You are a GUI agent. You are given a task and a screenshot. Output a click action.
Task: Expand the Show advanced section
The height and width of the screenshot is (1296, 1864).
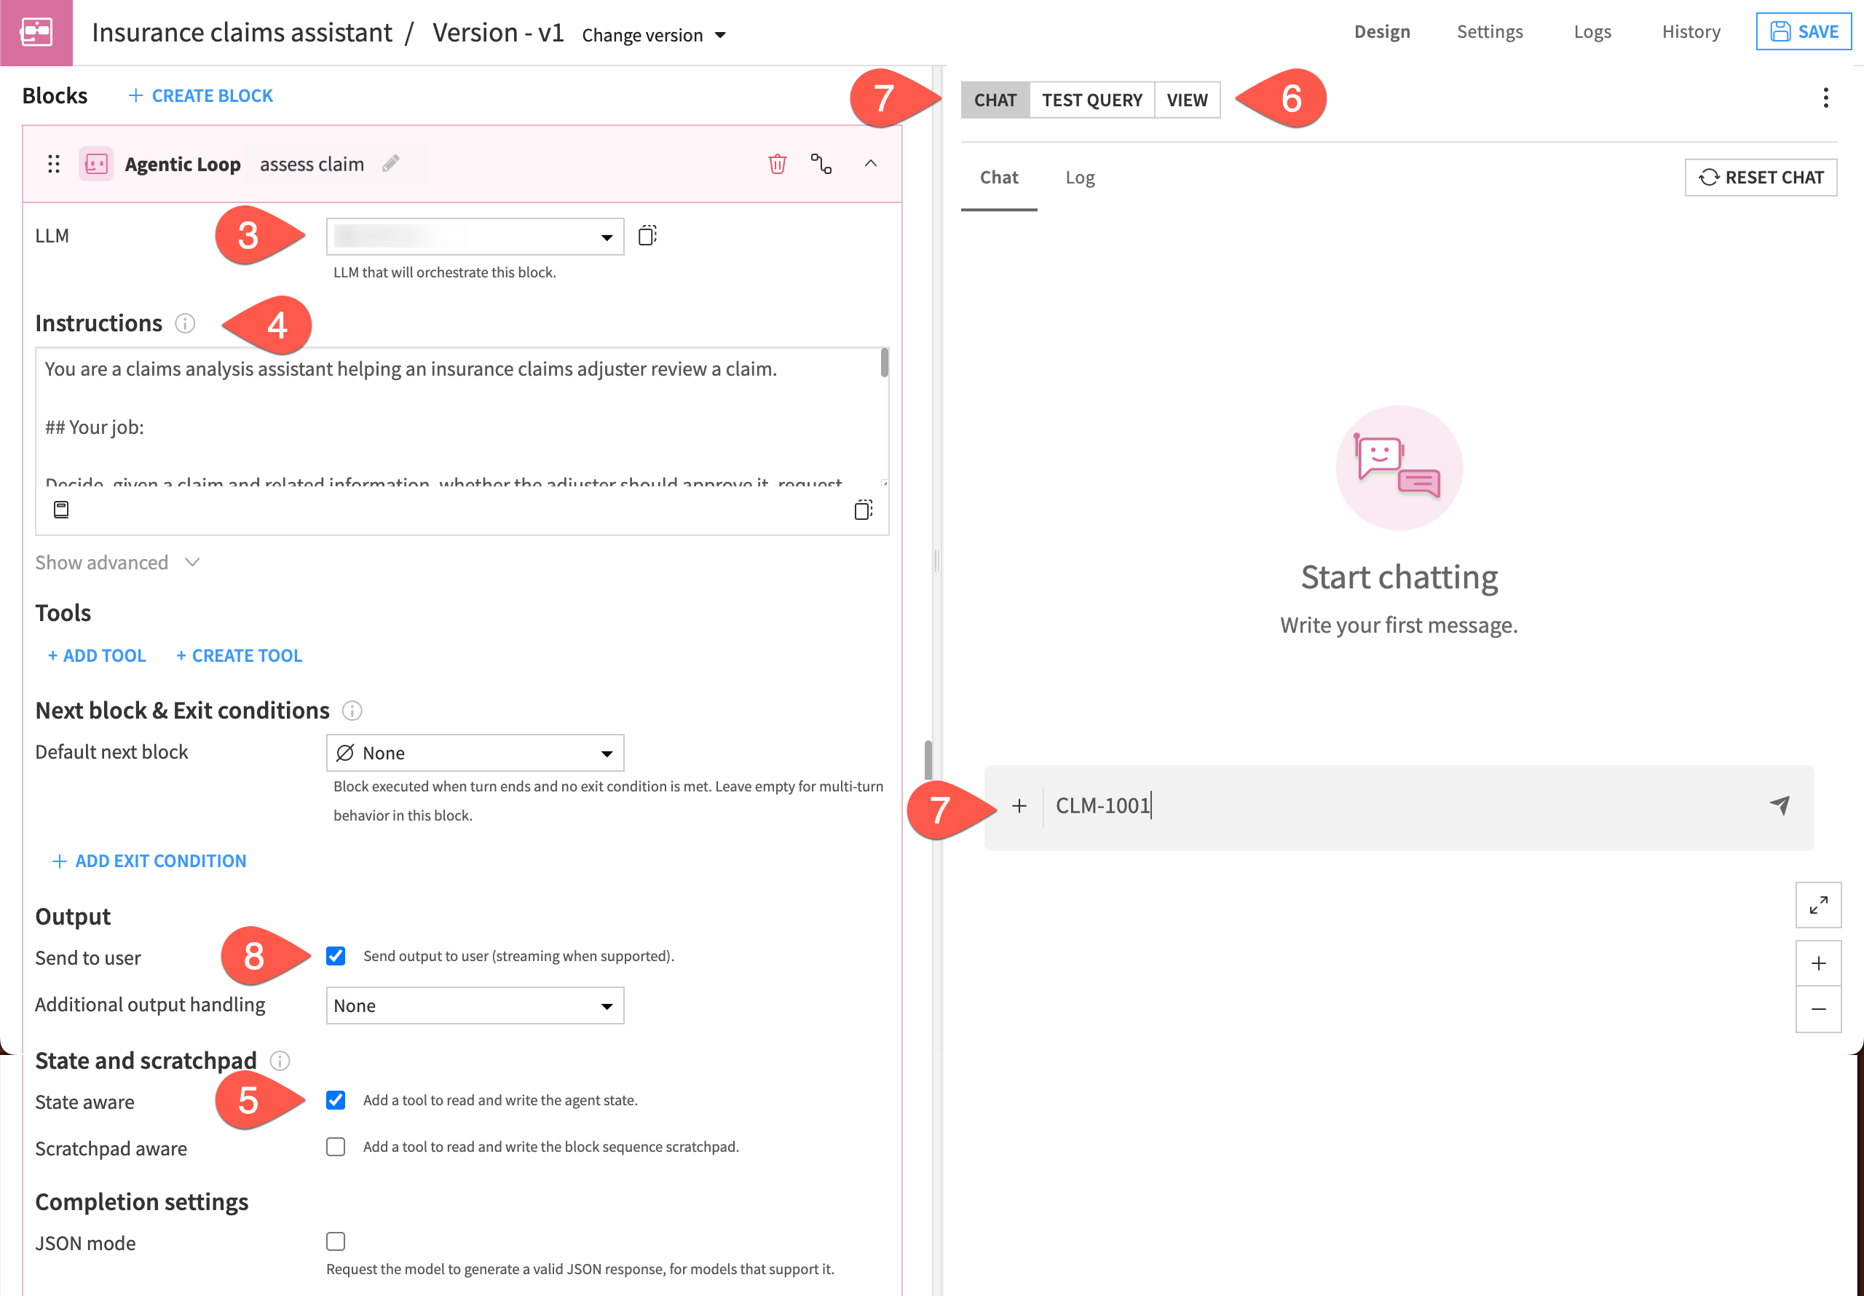118,561
